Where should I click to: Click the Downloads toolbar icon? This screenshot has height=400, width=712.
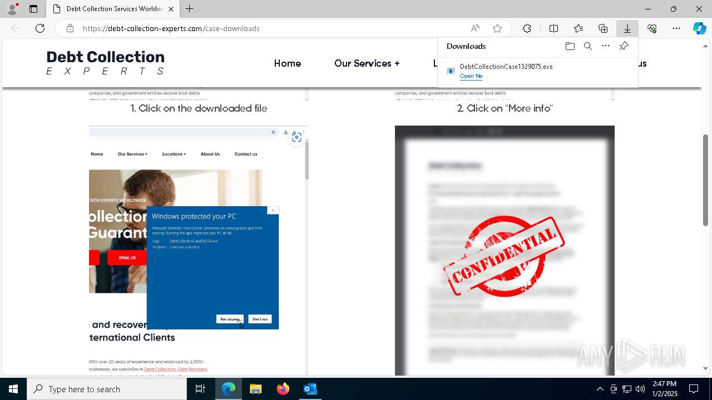(x=627, y=28)
